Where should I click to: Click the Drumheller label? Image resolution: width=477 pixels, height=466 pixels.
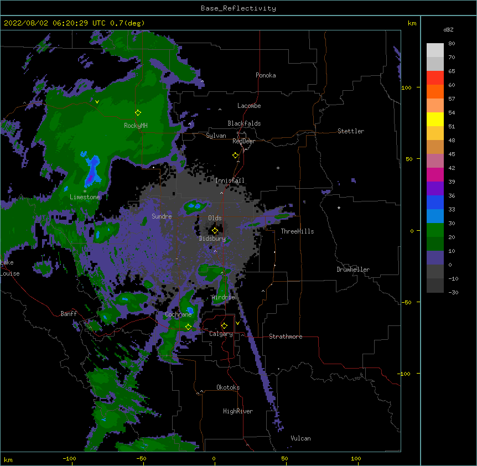[353, 270]
